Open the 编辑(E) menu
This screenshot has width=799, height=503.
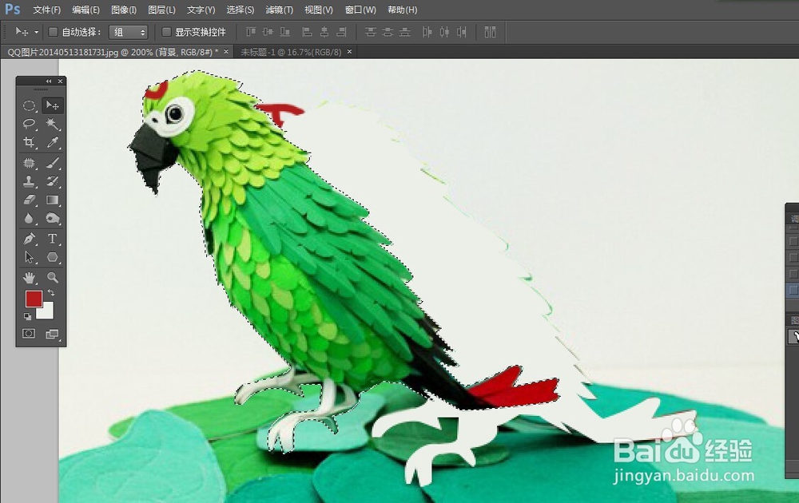(x=85, y=10)
